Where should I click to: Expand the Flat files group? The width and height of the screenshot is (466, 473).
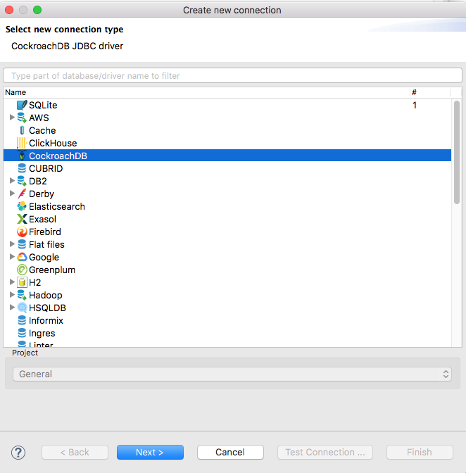12,244
